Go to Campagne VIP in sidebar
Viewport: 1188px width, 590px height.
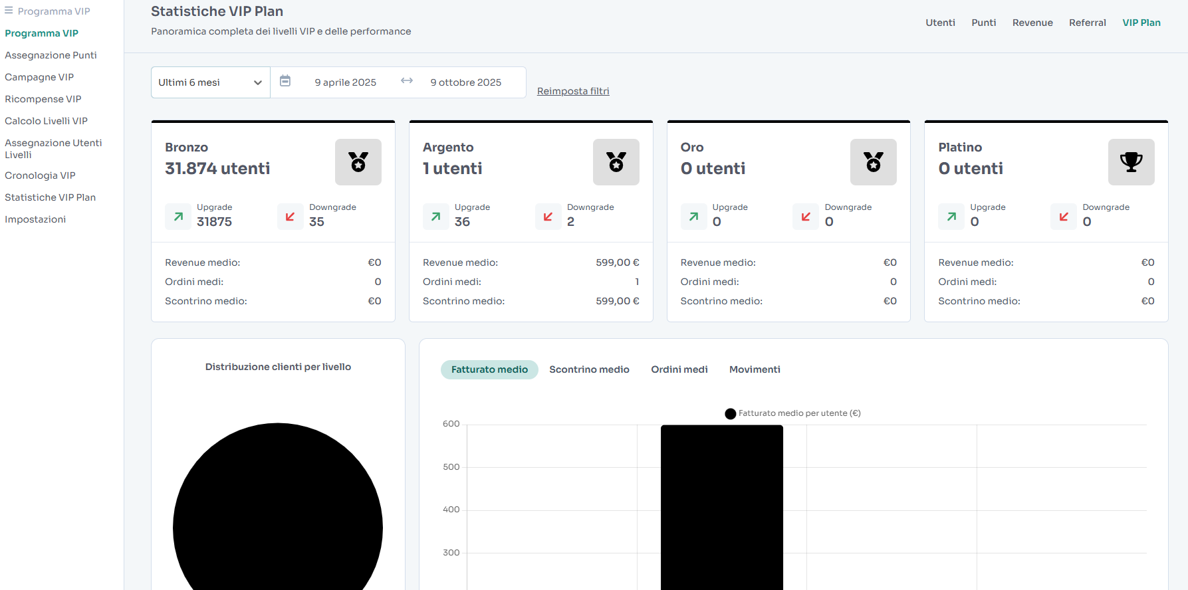(x=39, y=77)
